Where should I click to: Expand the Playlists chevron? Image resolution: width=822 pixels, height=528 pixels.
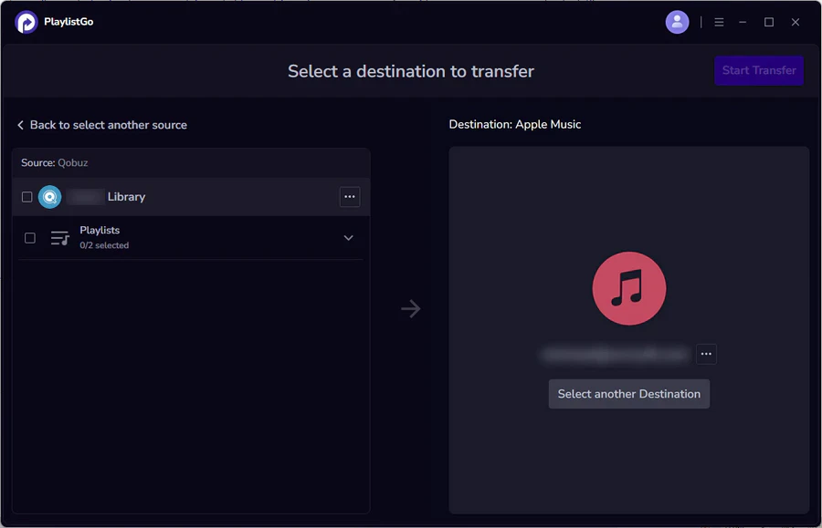348,238
